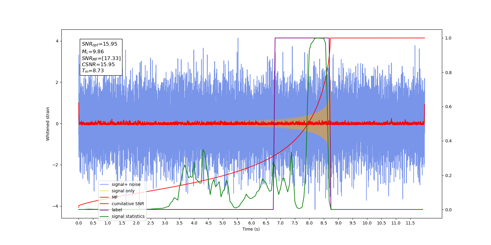Click the 'MF' legend entry
The image size is (491, 245).
click(109, 197)
